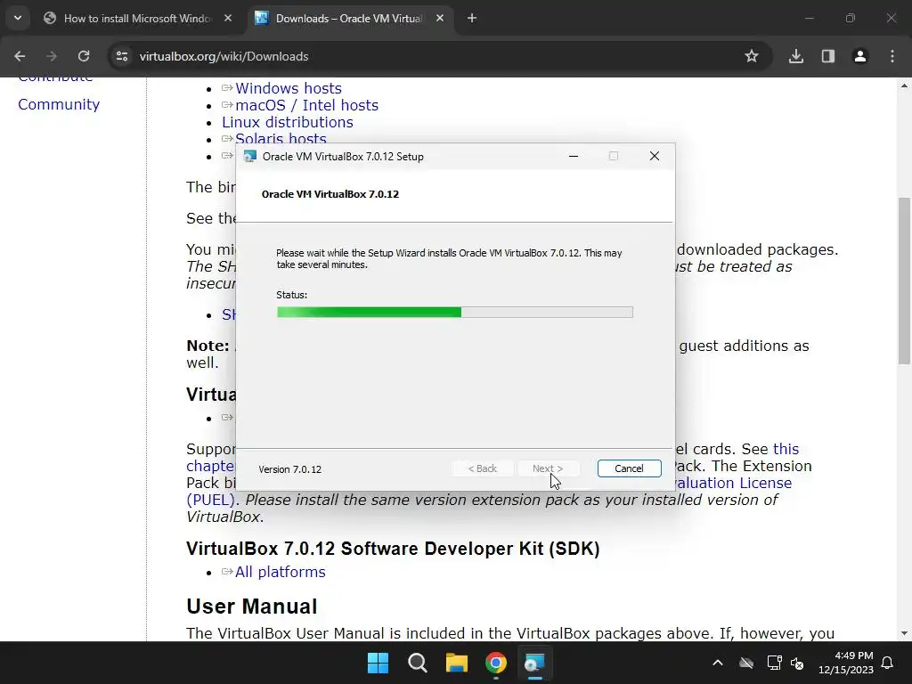The image size is (912, 684).
Task: Follow the 'this' chapter link
Action: coord(786,449)
